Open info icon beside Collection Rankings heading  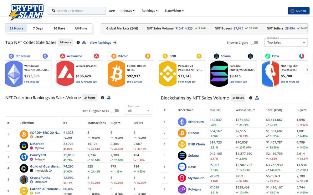(102, 98)
